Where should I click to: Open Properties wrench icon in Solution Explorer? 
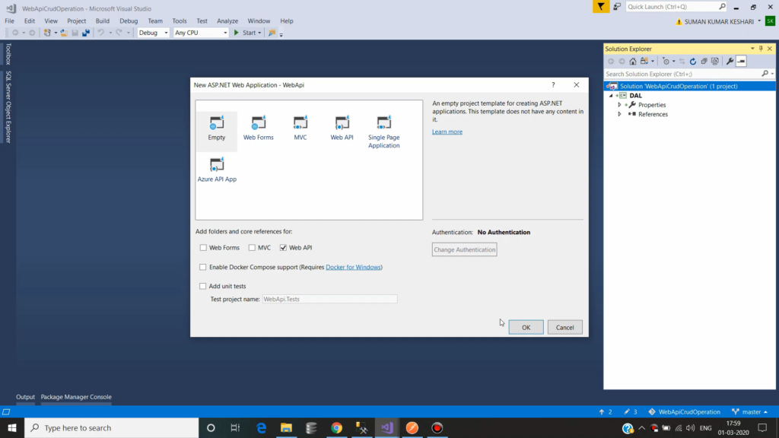(730, 61)
